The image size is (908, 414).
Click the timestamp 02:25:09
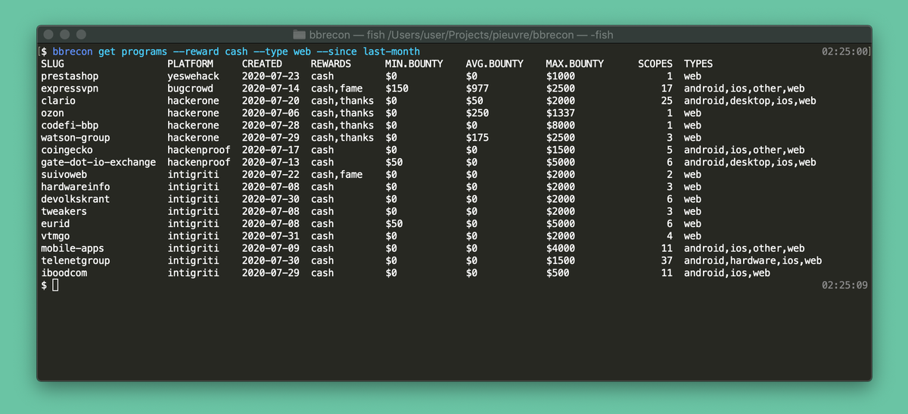pyautogui.click(x=844, y=285)
